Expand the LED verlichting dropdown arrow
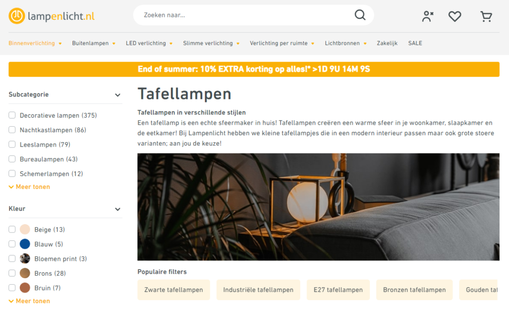Screen dimensions: 509x310 [x=171, y=43]
